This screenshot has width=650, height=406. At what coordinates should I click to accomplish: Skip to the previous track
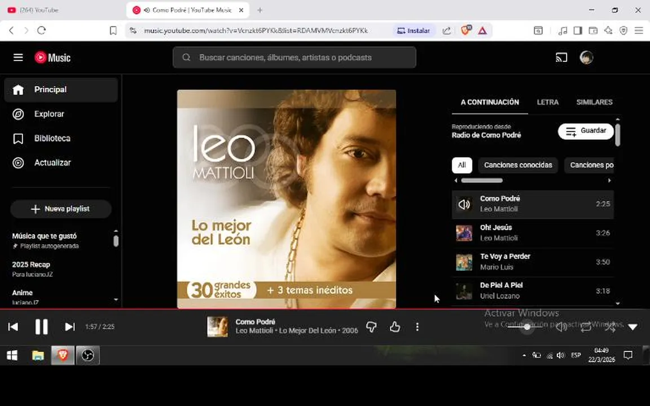[14, 327]
